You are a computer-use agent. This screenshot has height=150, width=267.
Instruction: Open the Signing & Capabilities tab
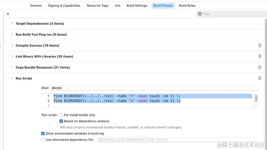point(64,6)
